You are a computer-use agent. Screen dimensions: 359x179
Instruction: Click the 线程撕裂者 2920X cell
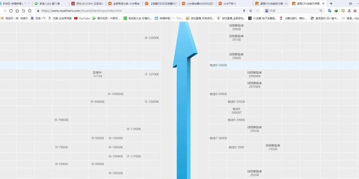tap(254, 173)
